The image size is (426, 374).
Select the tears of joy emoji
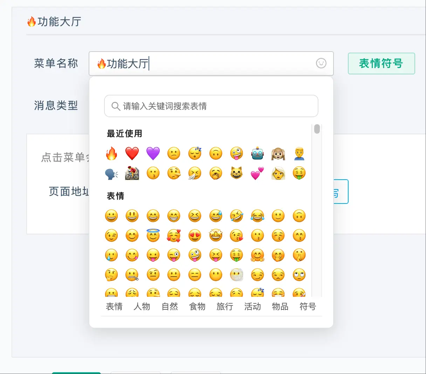tap(257, 216)
